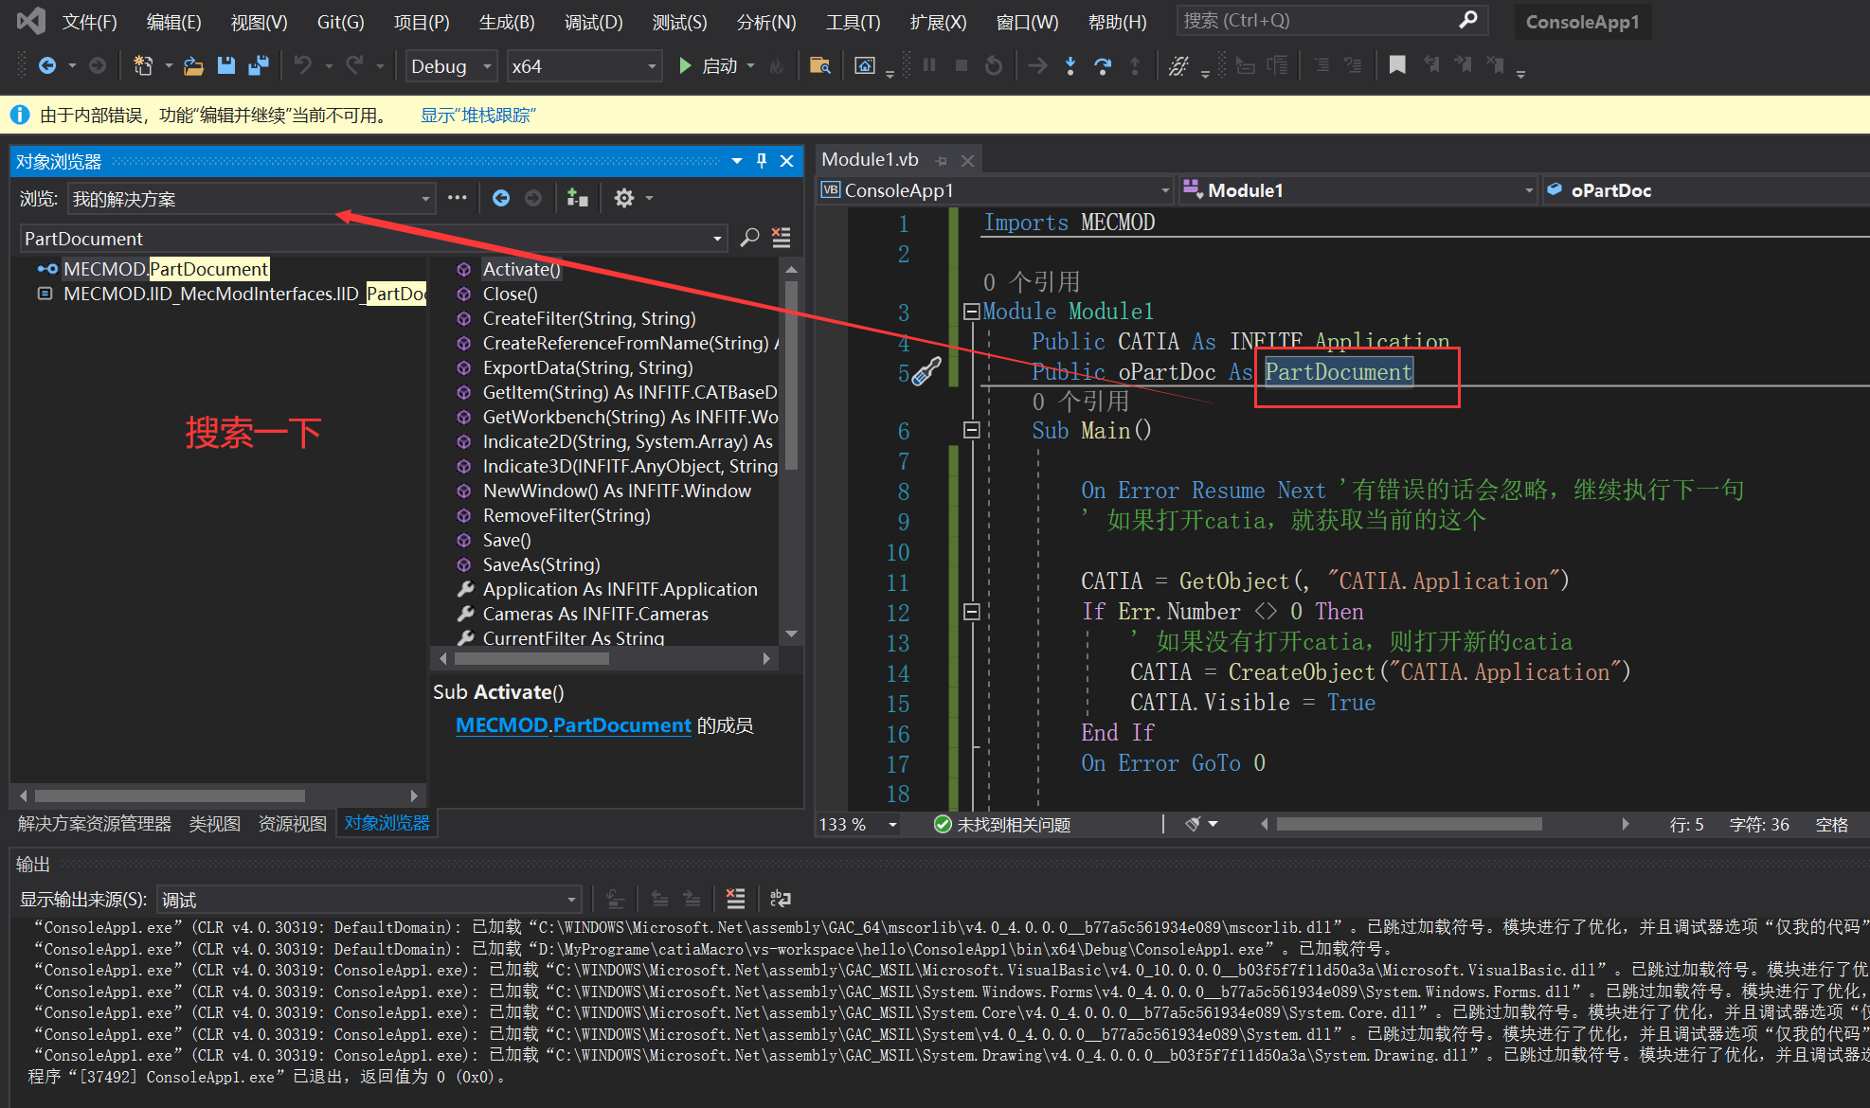Click the Step Into debug icon

(1070, 65)
